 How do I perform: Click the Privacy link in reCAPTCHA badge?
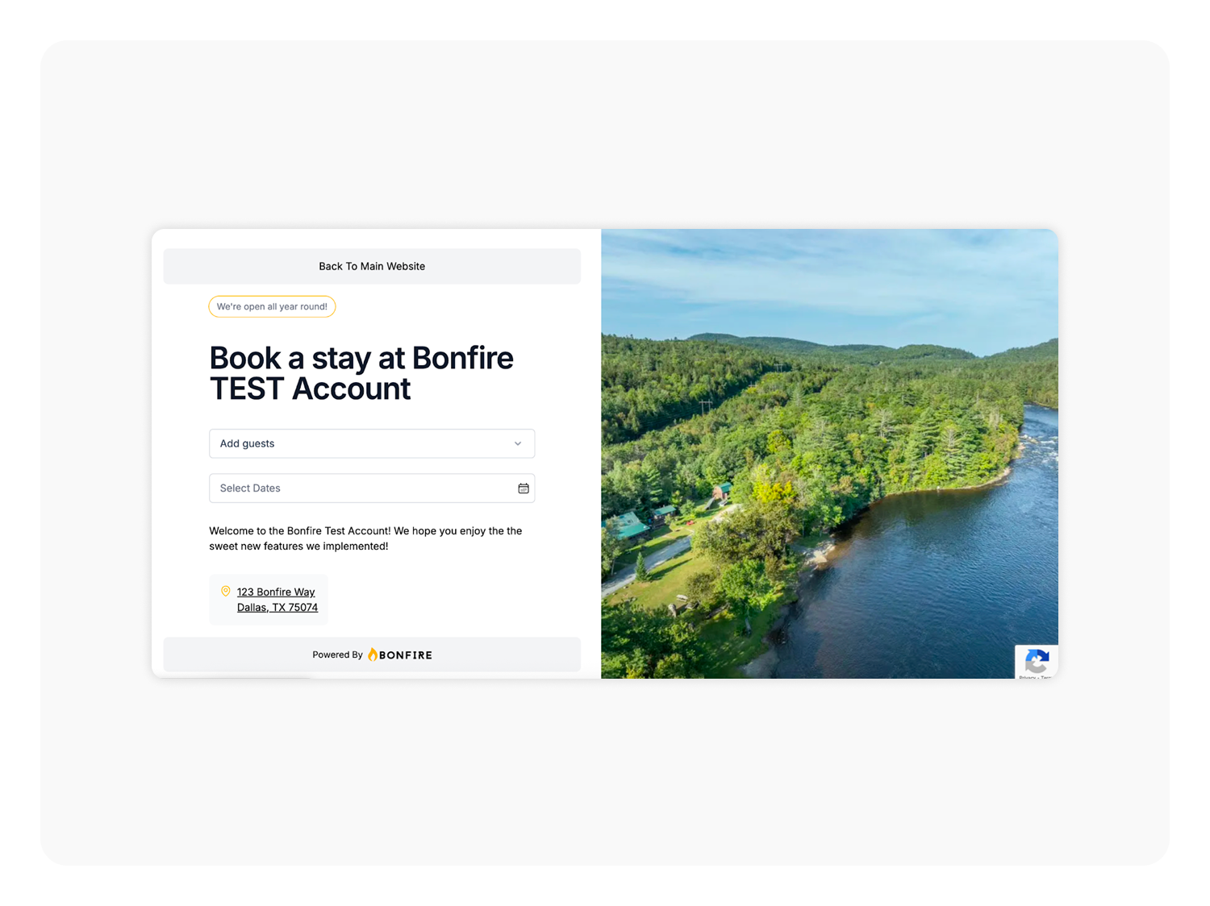click(x=1026, y=677)
